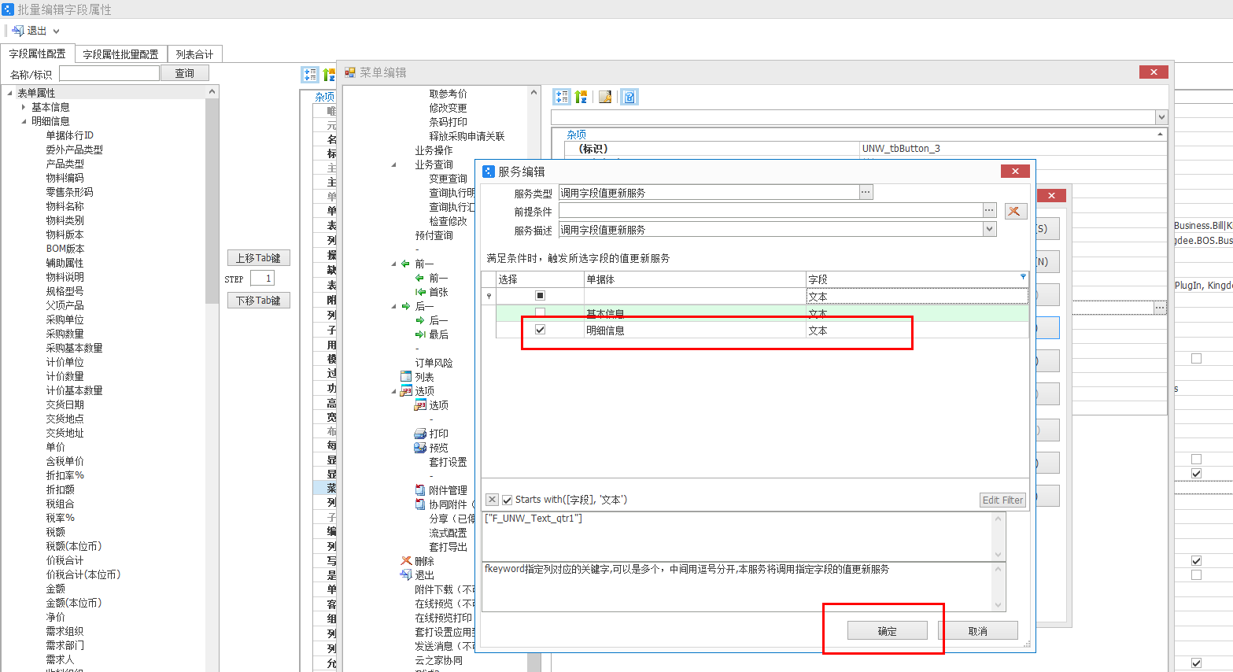
Task: Open the dropdown at top of 菜单编辑 properties
Action: 1161,117
